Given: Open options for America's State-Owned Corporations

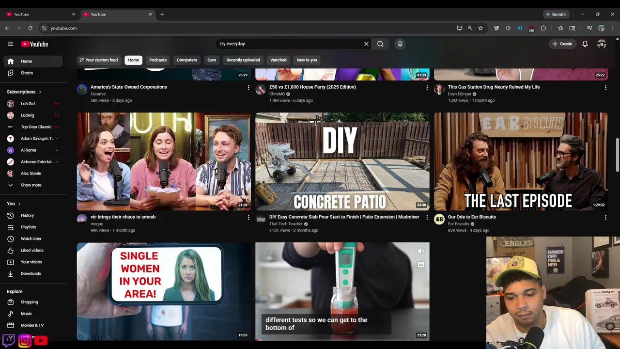Looking at the screenshot, I should coord(248,88).
